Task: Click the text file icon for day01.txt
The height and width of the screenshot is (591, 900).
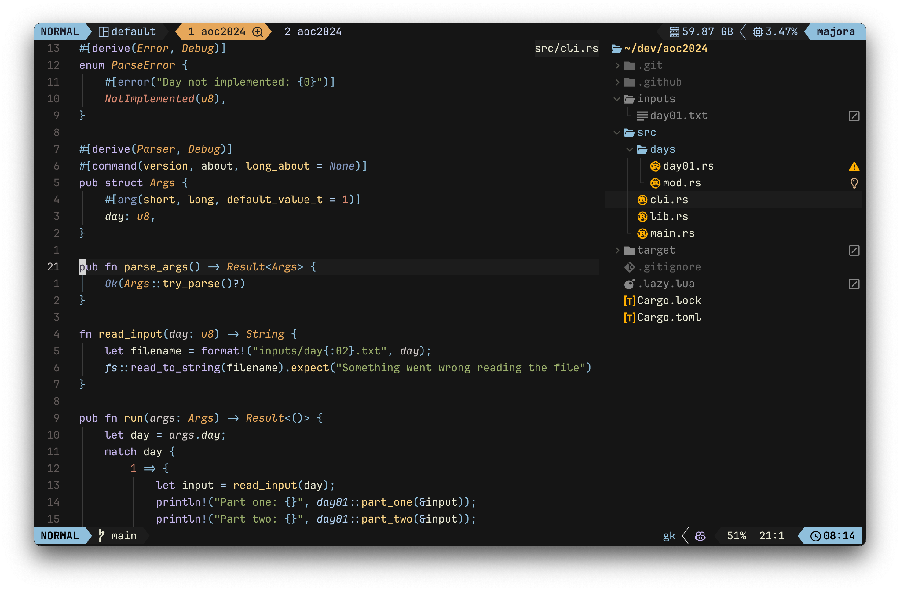Action: [642, 116]
